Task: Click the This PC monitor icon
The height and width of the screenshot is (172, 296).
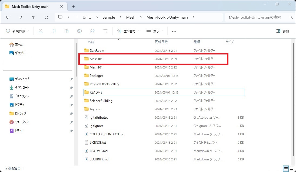Action: (60, 17)
